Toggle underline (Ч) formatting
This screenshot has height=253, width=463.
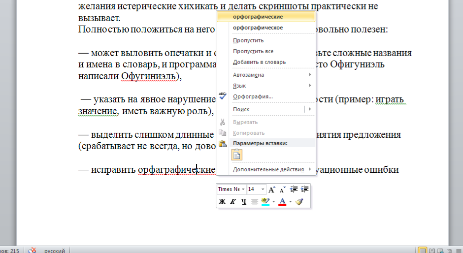(x=244, y=201)
